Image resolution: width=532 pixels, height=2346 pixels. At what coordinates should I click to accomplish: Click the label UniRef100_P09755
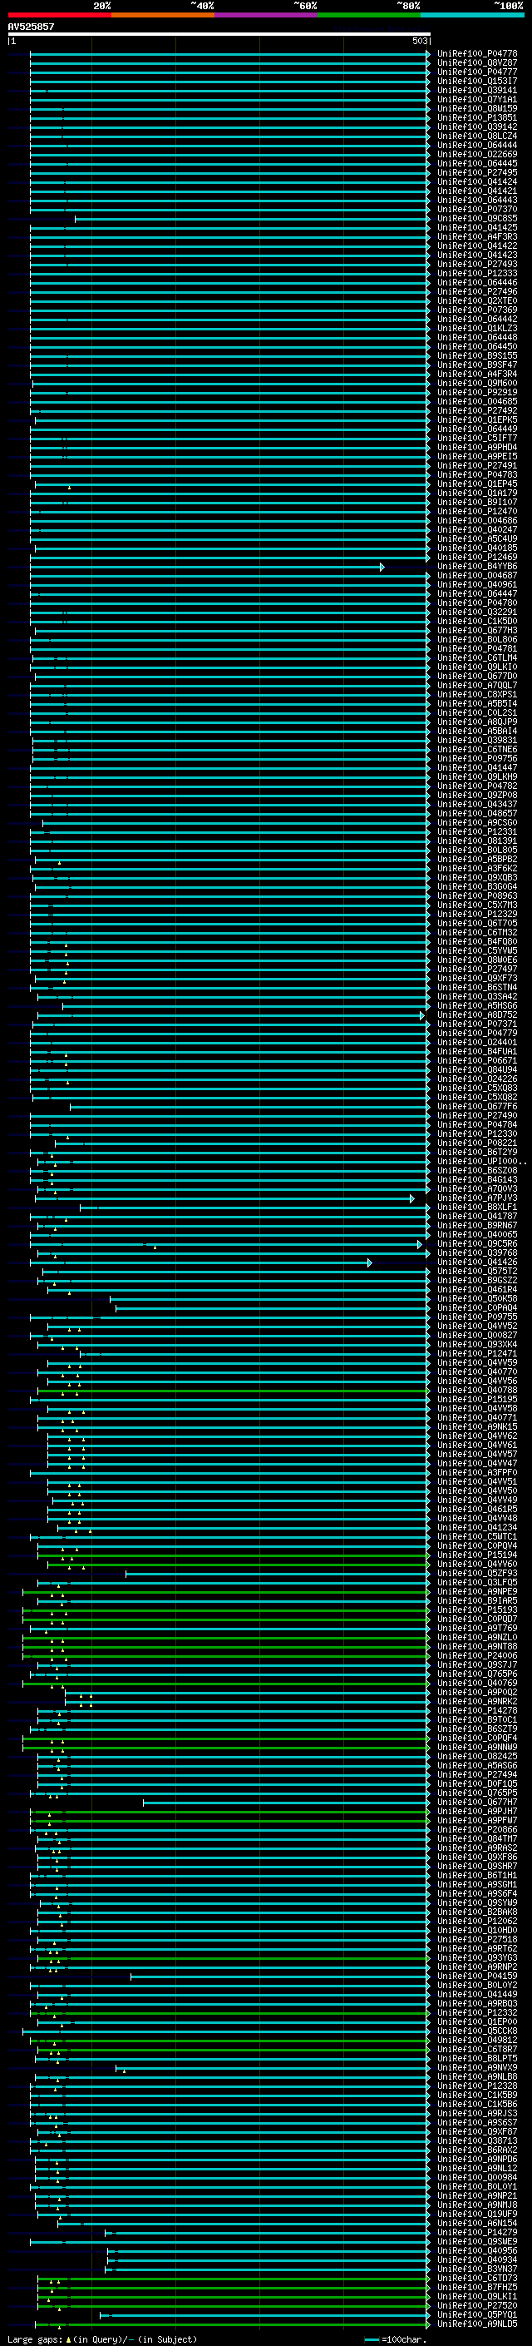[477, 1317]
